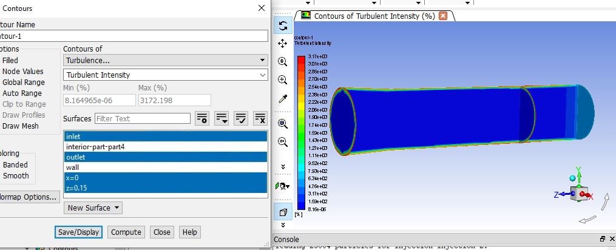Viewport: 616px width, 250px height.
Task: Select the interior-part-part4 surface
Action: tap(166, 147)
